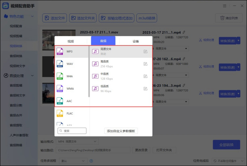Pick the M4A format icon
Image resolution: width=247 pixels, height=166 pixels.
60,76
